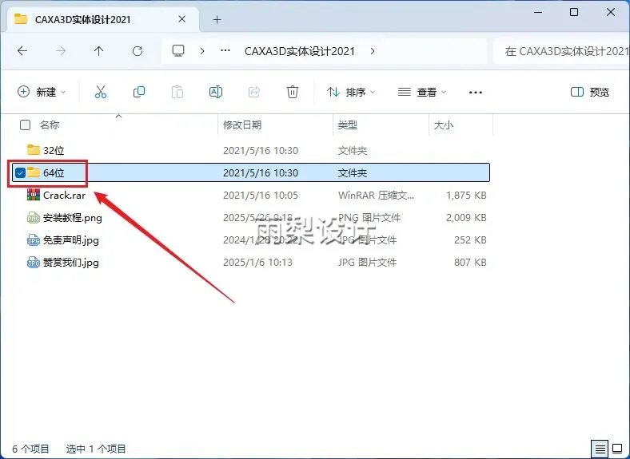Click the date 2021/5/16 10:05
Image resolution: width=630 pixels, height=459 pixels.
point(261,196)
